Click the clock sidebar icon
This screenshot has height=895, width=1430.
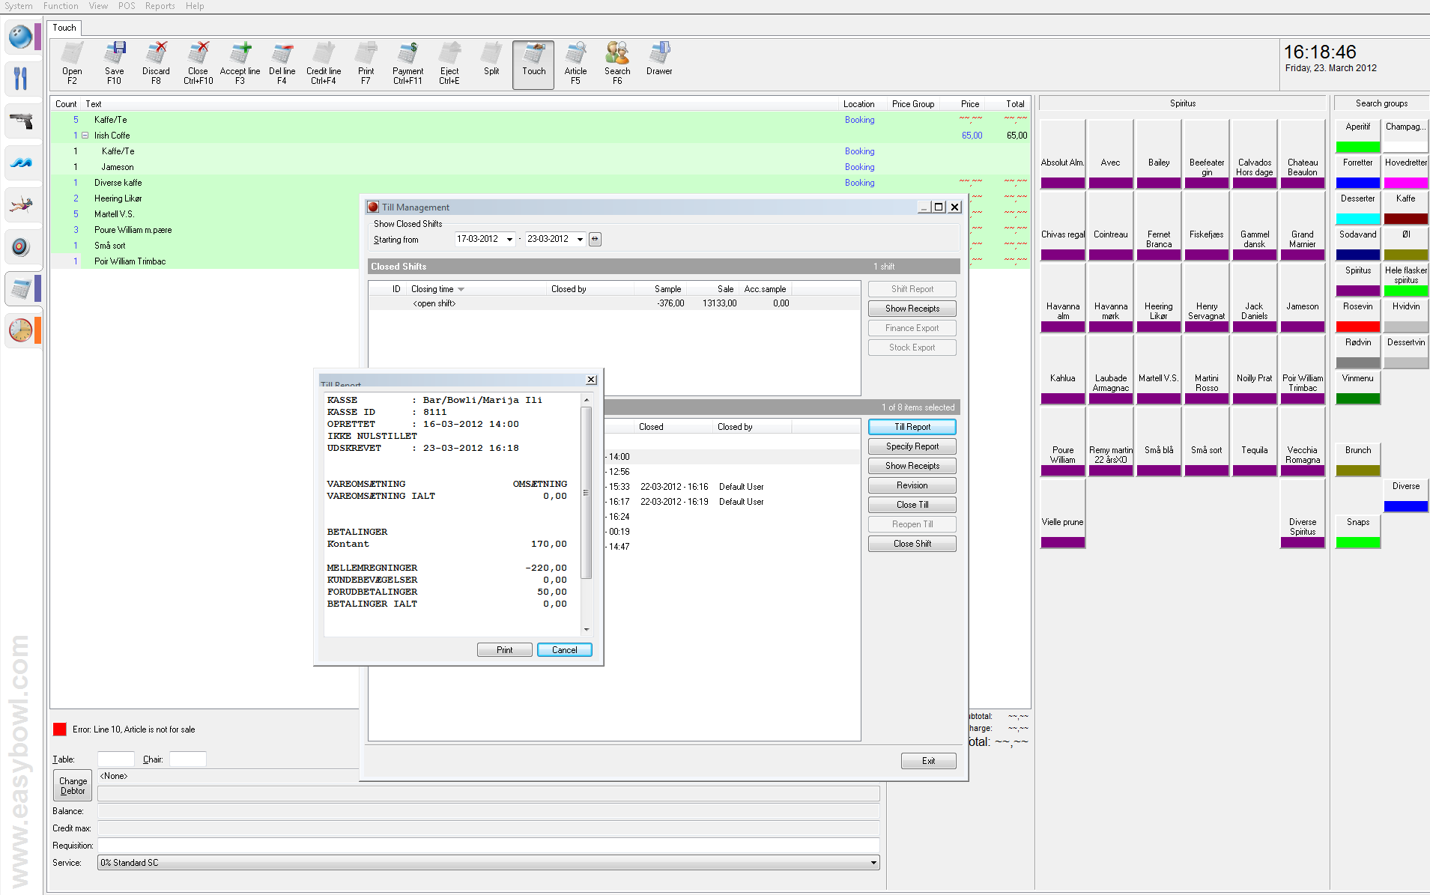(21, 330)
